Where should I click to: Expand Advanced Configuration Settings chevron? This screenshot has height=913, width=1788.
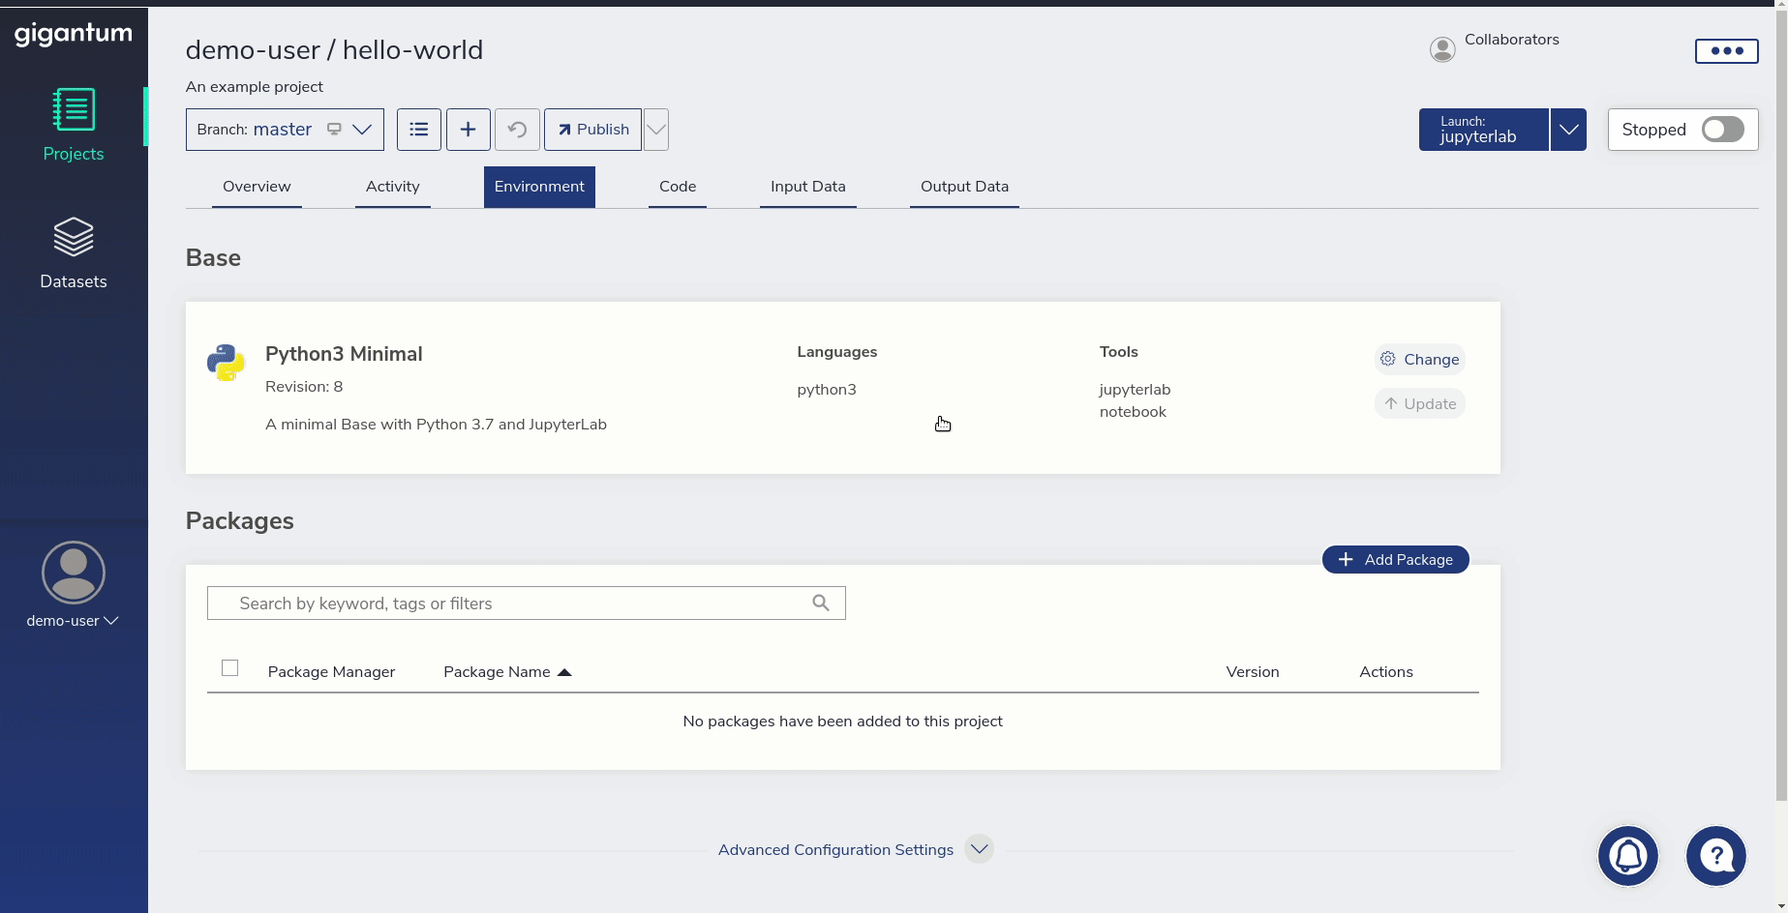click(x=980, y=849)
